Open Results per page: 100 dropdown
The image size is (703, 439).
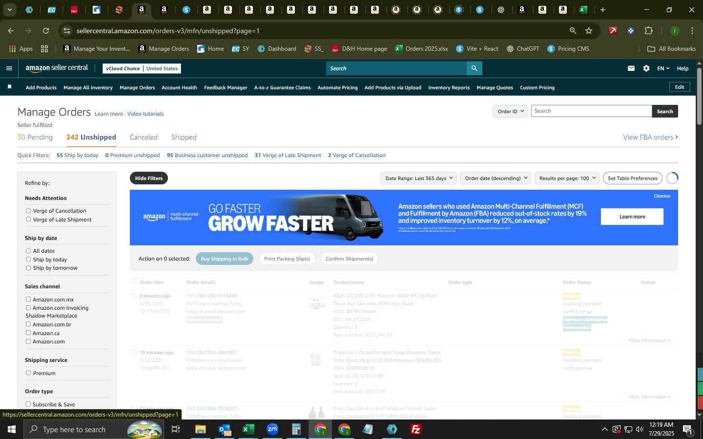(567, 178)
